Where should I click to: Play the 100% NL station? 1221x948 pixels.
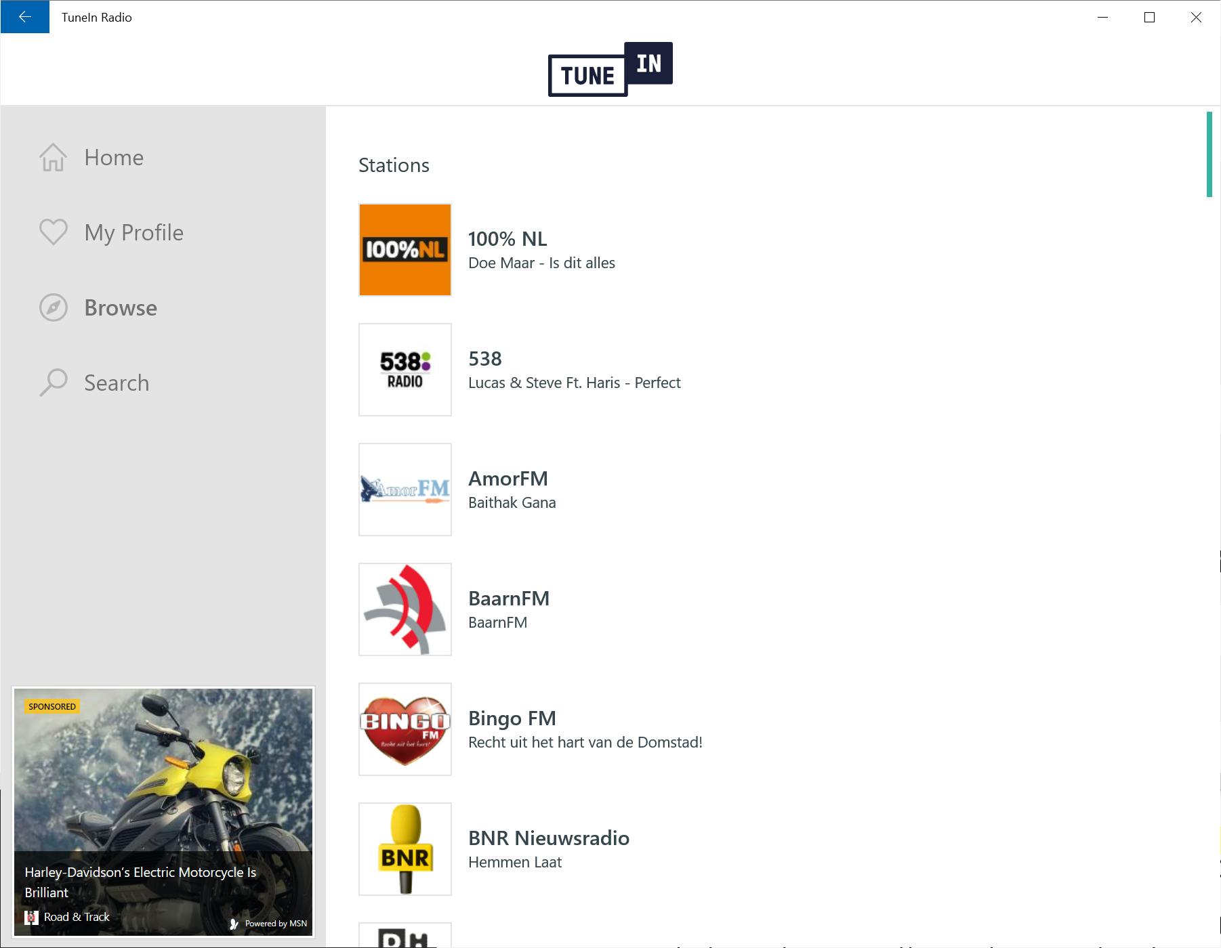[x=508, y=239]
